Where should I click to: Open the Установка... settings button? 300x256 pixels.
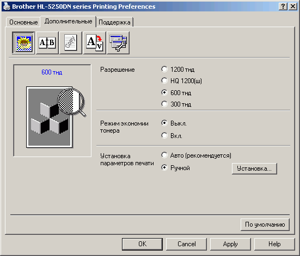coord(254,168)
